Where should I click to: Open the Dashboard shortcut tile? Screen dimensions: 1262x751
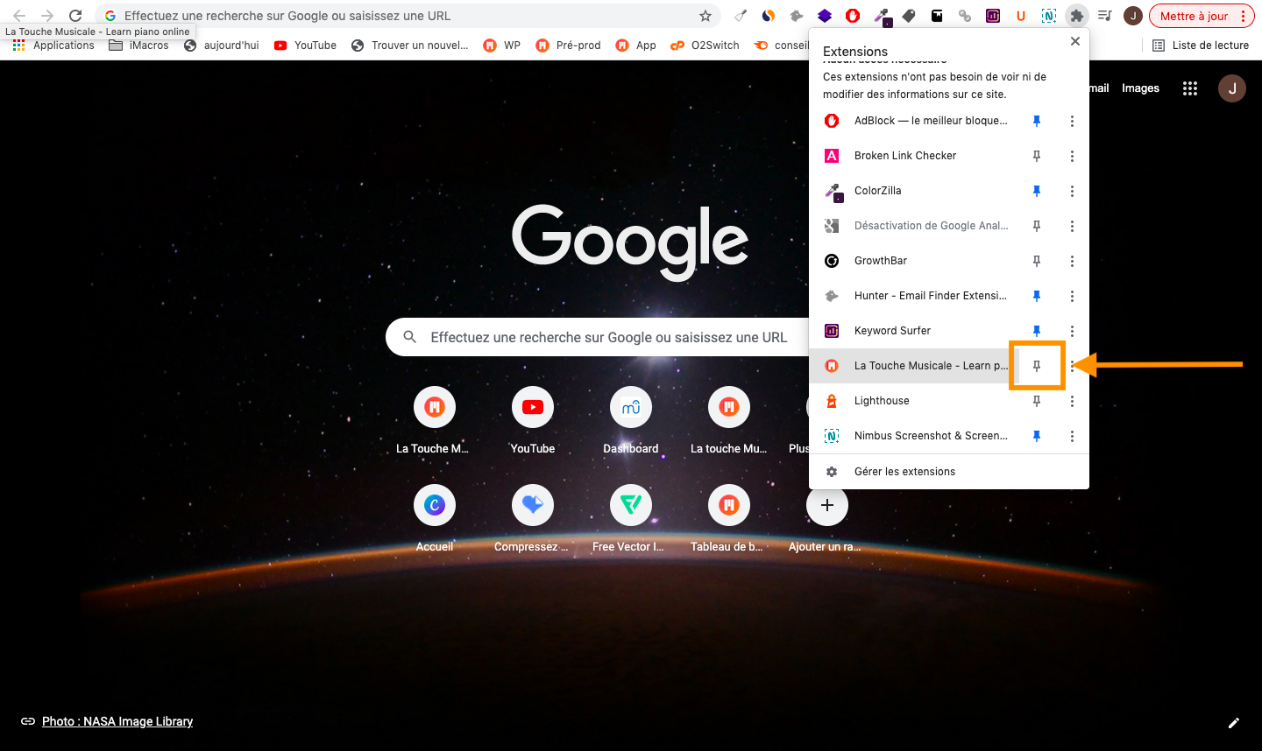click(x=631, y=421)
